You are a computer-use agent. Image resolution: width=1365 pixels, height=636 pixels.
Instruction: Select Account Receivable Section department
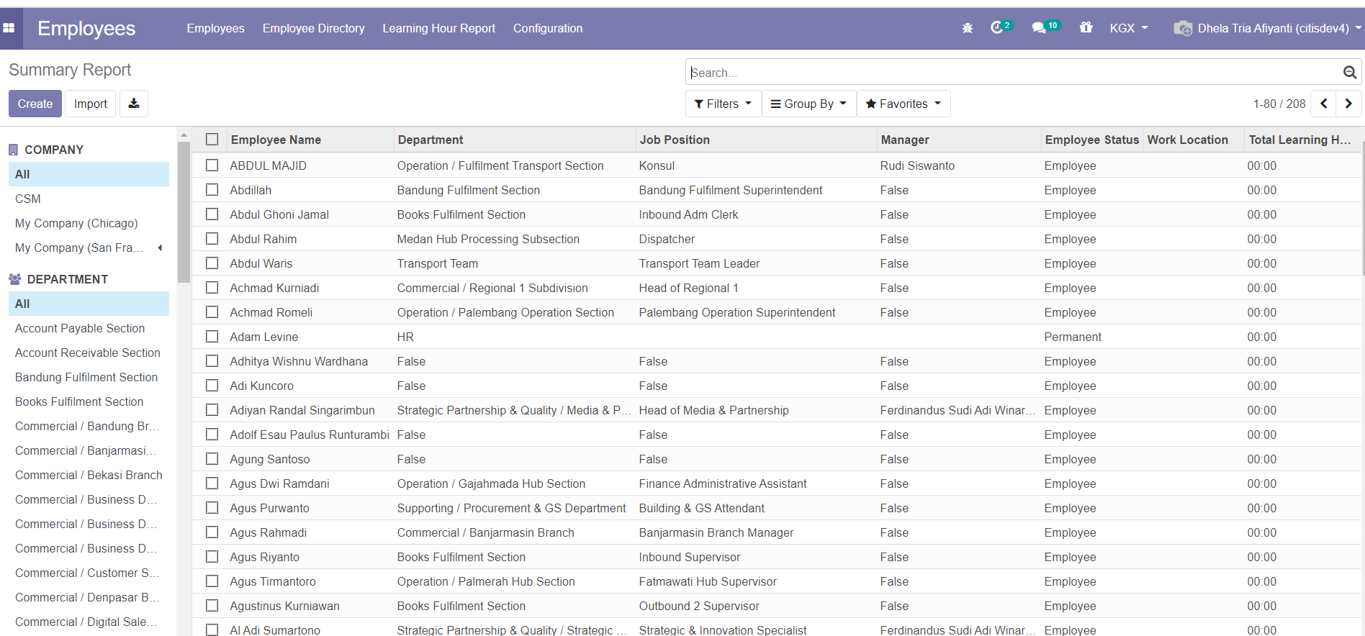pyautogui.click(x=89, y=353)
